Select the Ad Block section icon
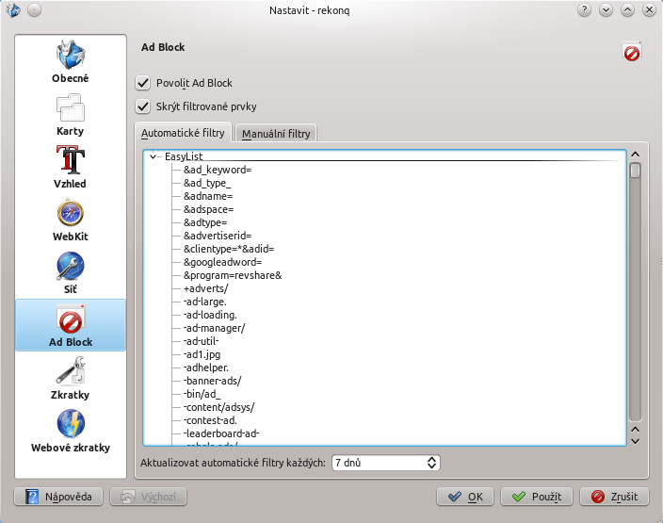This screenshot has width=663, height=523. pyautogui.click(x=71, y=325)
